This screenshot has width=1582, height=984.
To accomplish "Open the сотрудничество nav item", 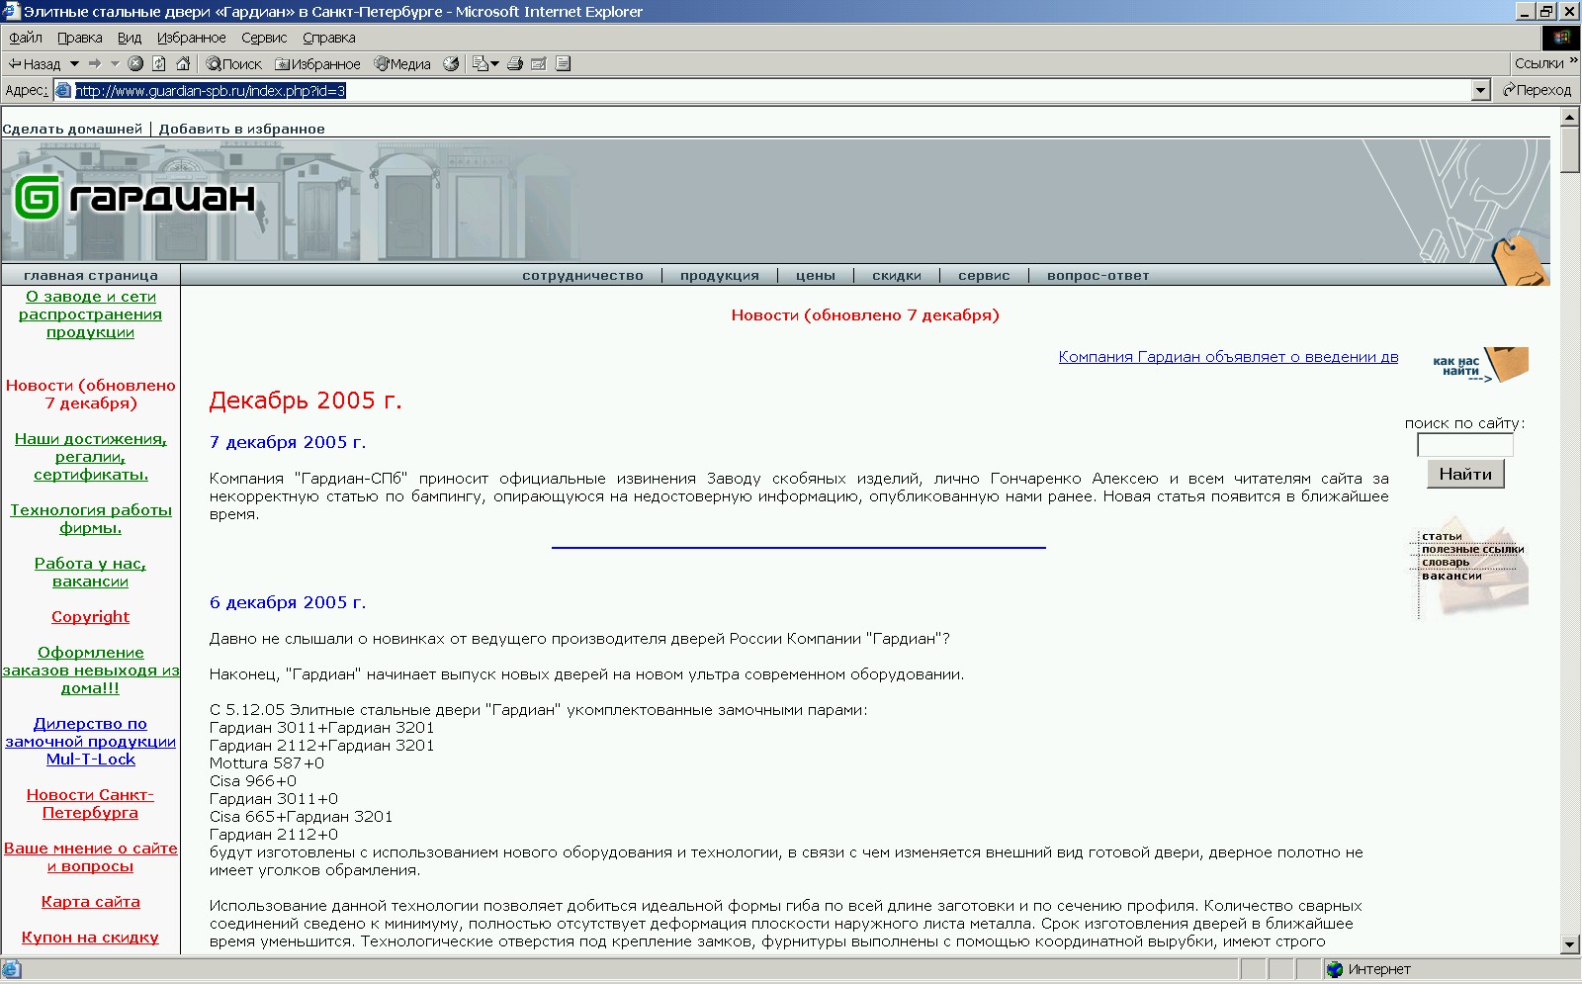I will pyautogui.click(x=582, y=276).
